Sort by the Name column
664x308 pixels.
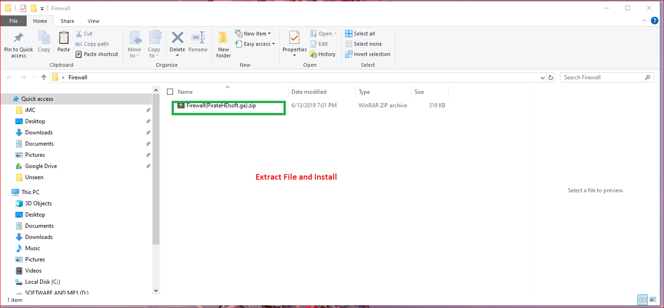(x=185, y=92)
